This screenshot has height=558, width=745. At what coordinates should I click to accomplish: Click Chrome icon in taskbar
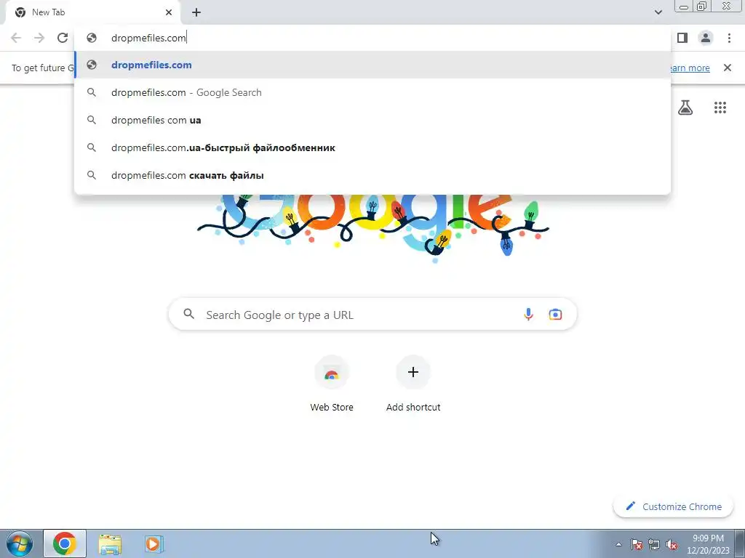(x=65, y=543)
